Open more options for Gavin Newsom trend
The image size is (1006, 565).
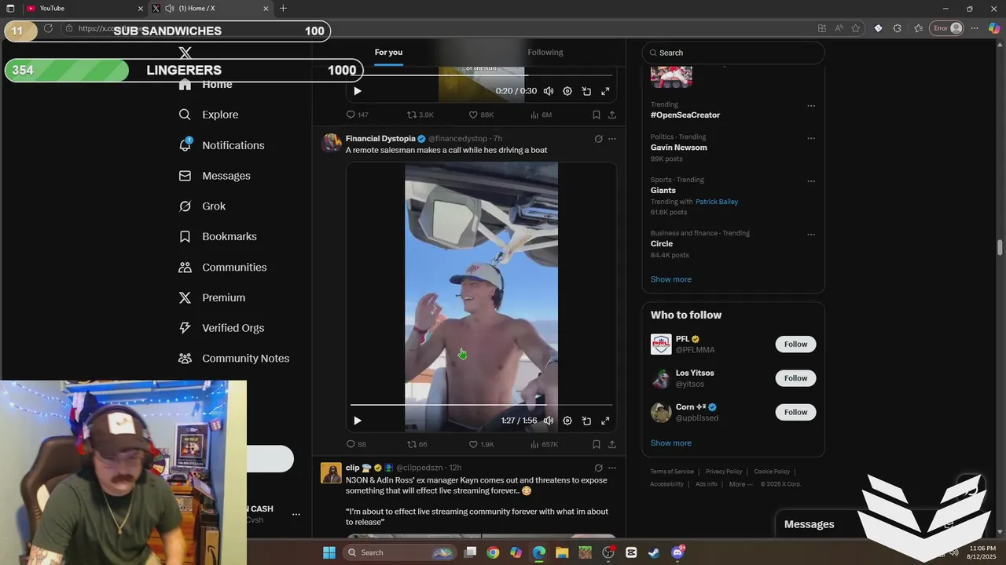[811, 138]
